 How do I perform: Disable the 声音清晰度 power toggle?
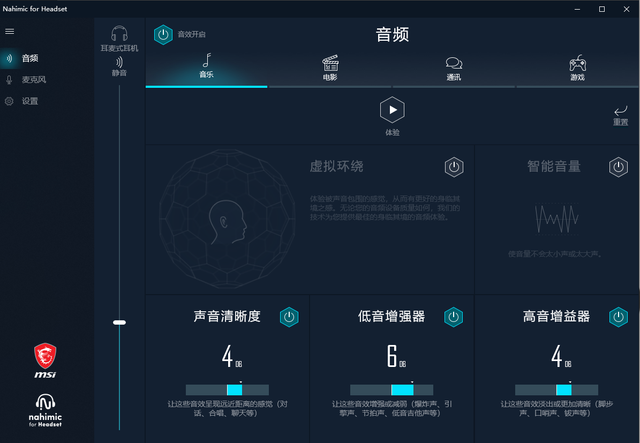[x=289, y=317]
